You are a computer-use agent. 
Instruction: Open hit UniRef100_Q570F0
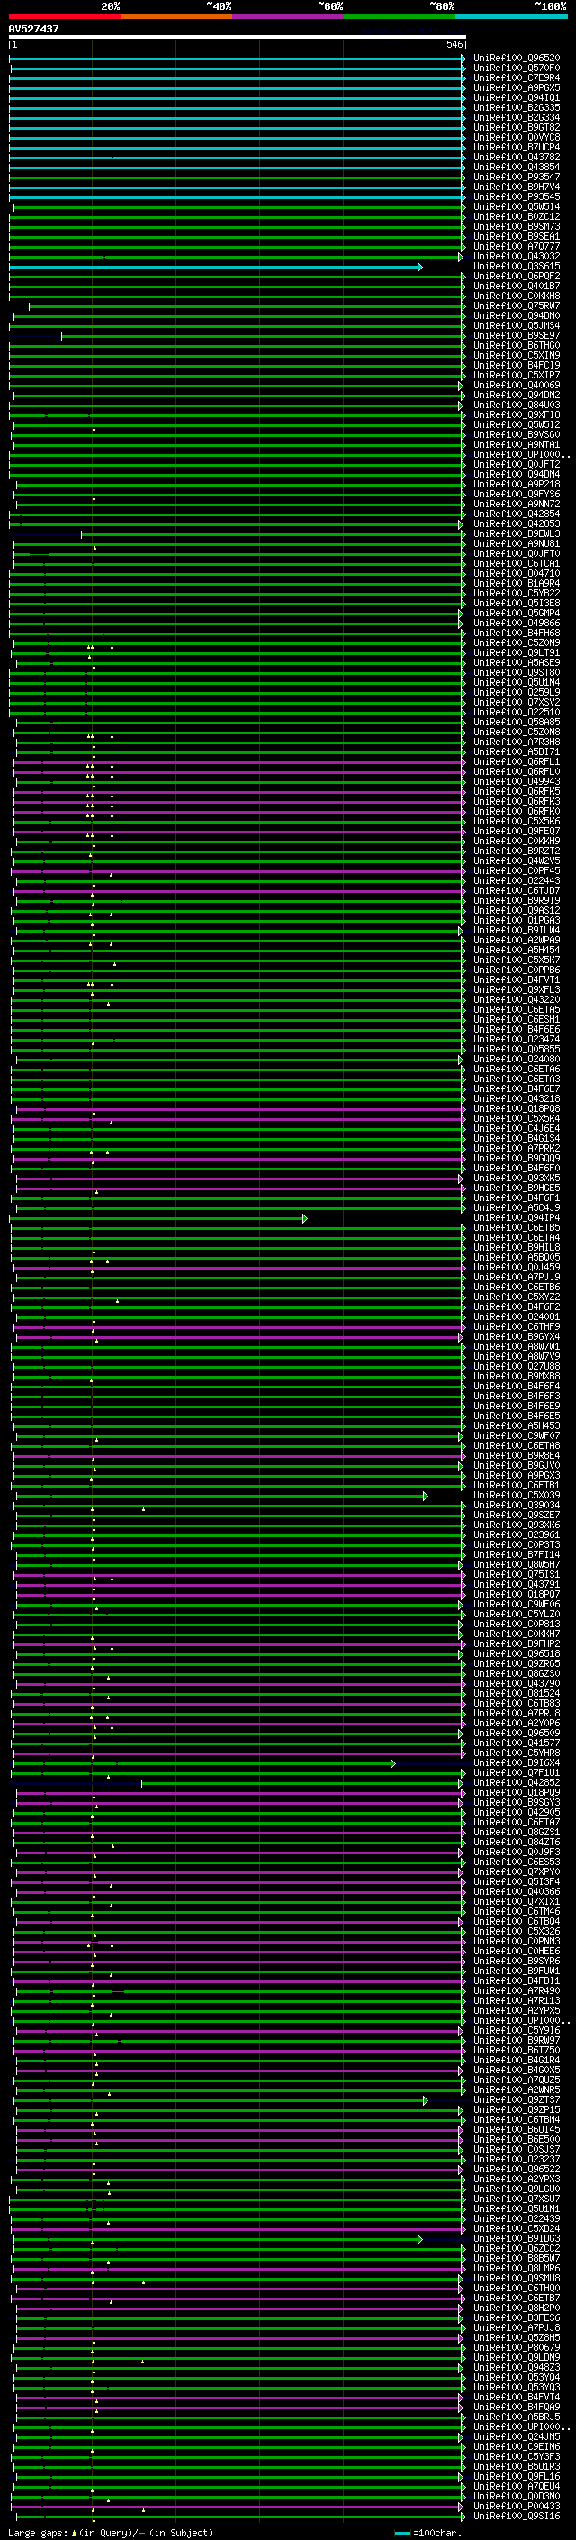tap(516, 68)
